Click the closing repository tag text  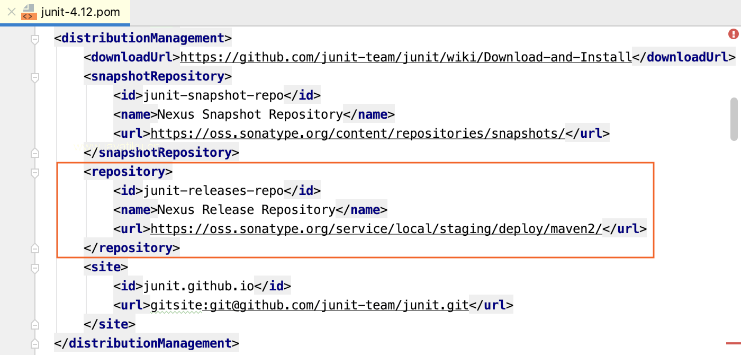132,248
